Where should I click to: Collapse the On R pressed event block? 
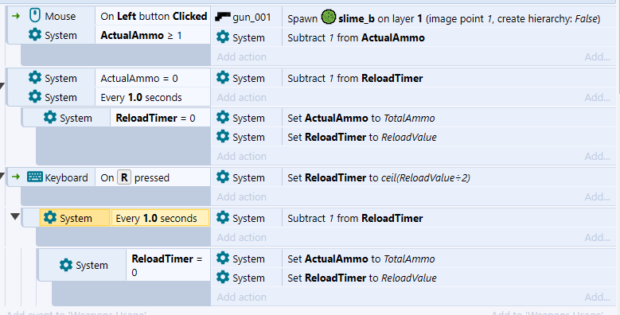coord(2,176)
